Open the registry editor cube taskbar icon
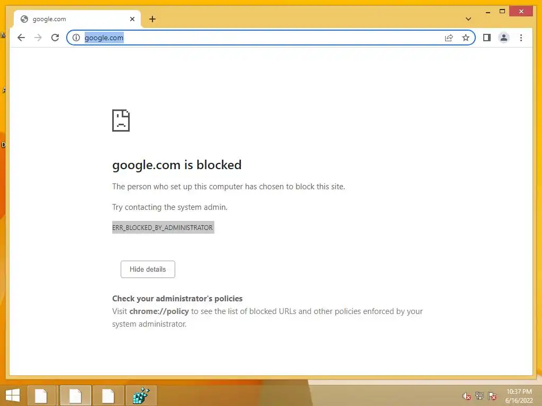The height and width of the screenshot is (406, 542). (x=141, y=395)
